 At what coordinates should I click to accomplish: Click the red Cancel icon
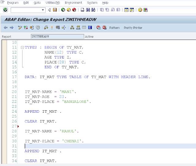74,10
